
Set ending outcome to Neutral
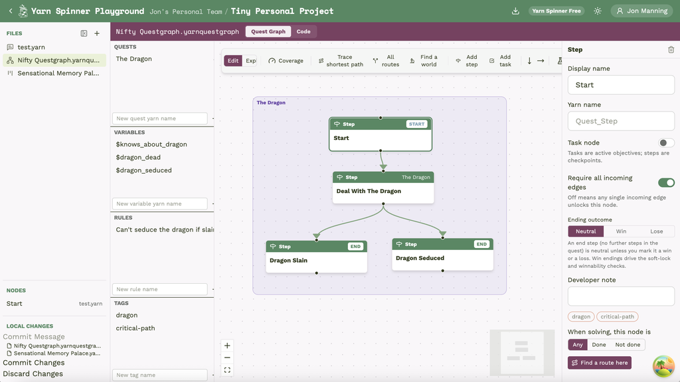[x=586, y=231]
